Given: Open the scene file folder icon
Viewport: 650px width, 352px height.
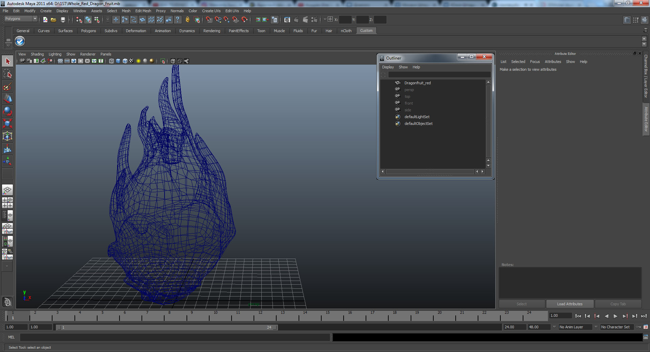Looking at the screenshot, I should (x=53, y=20).
